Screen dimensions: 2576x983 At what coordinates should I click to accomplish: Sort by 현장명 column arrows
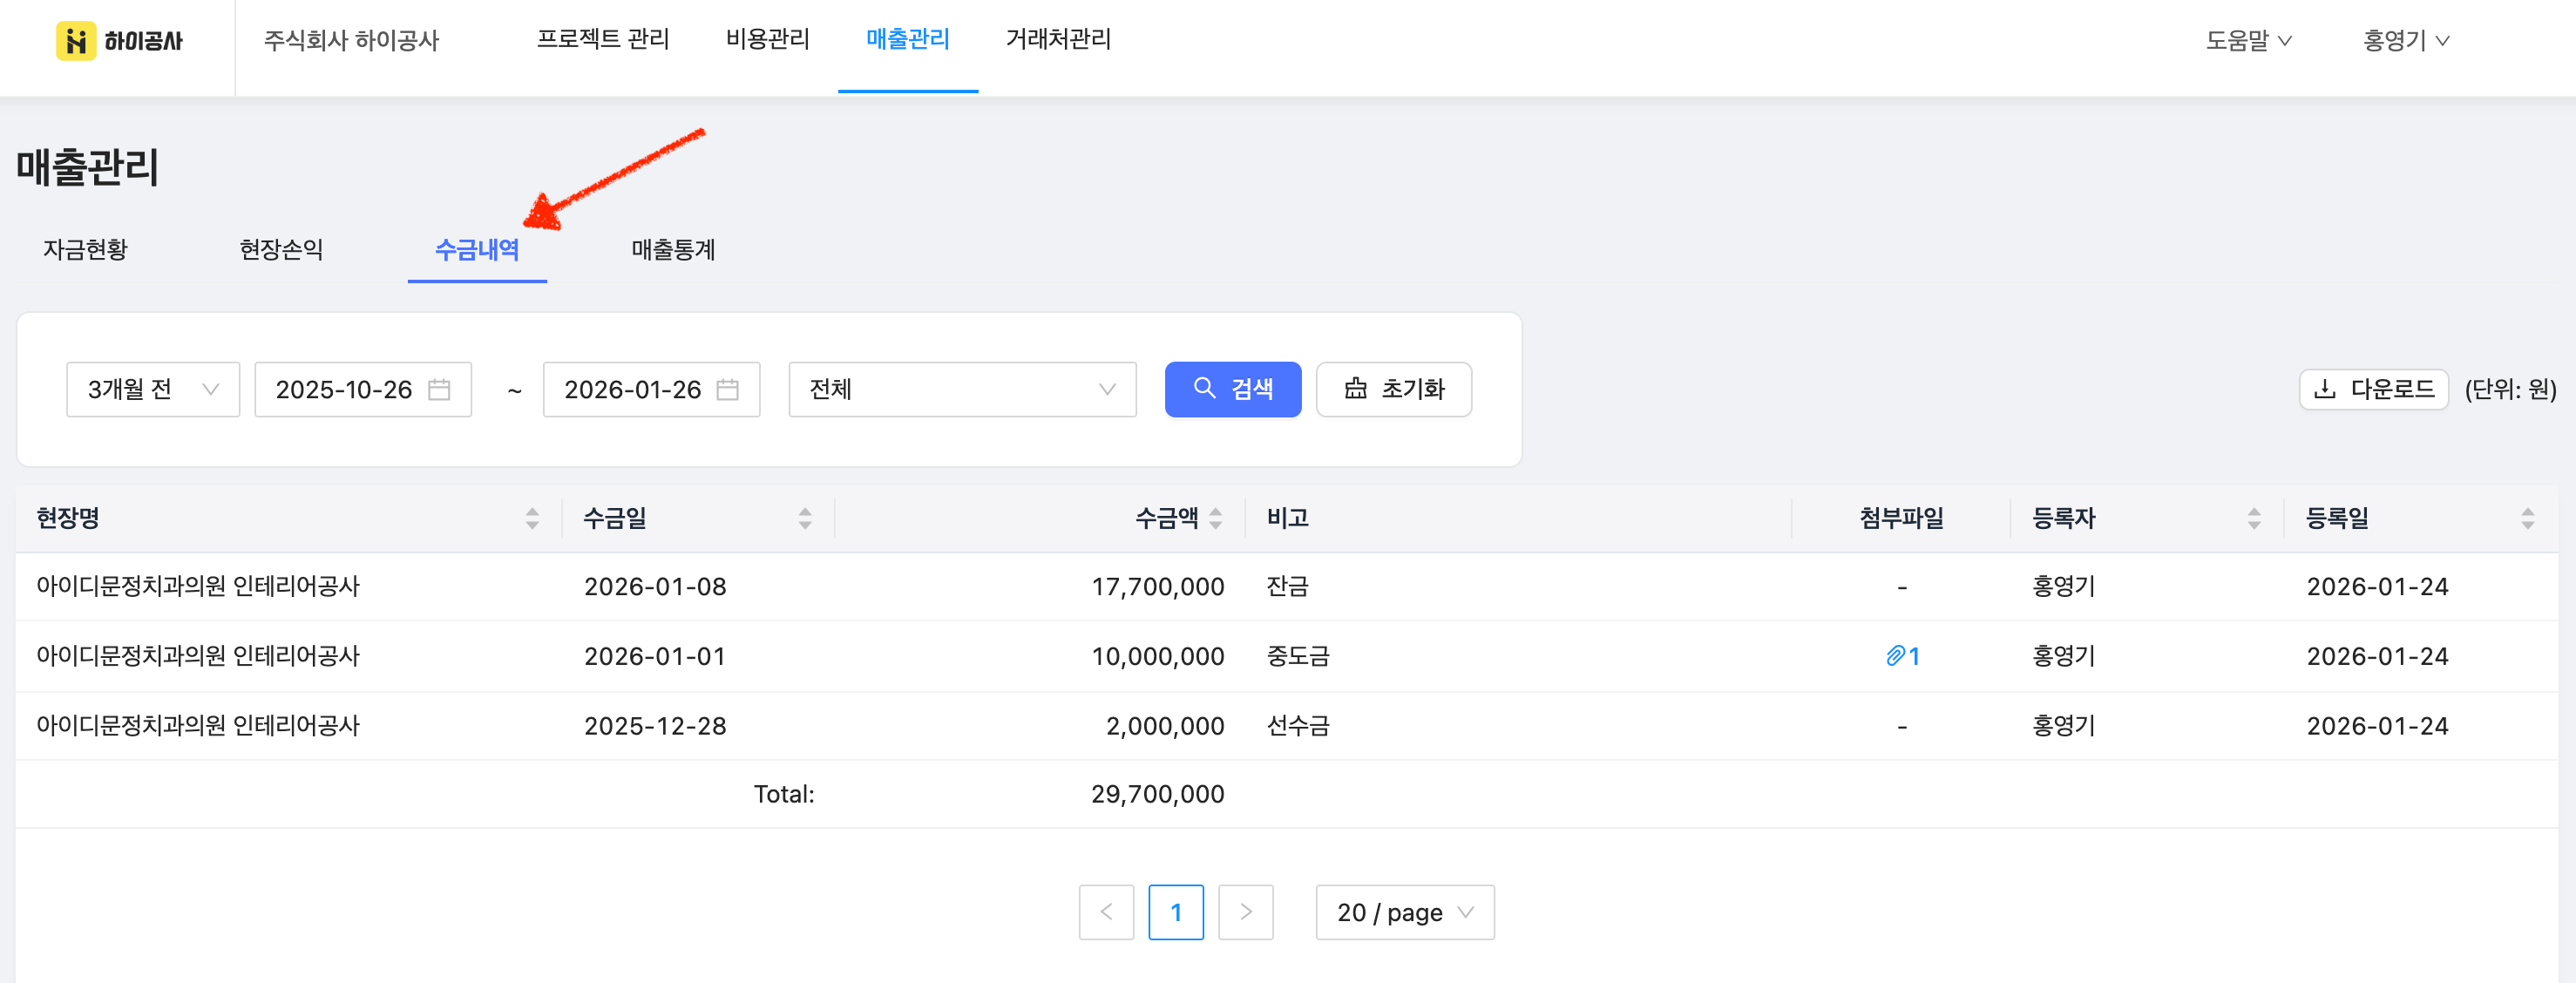[x=532, y=518]
